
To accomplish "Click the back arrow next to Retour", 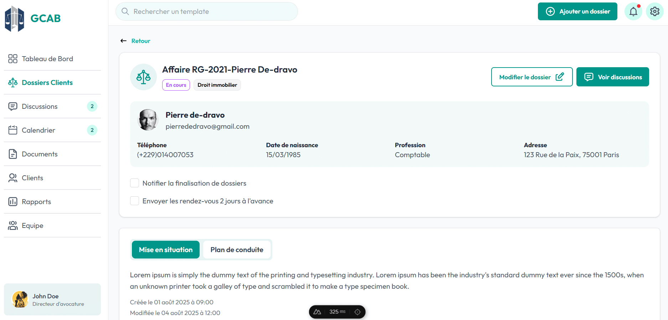I will click(x=123, y=41).
